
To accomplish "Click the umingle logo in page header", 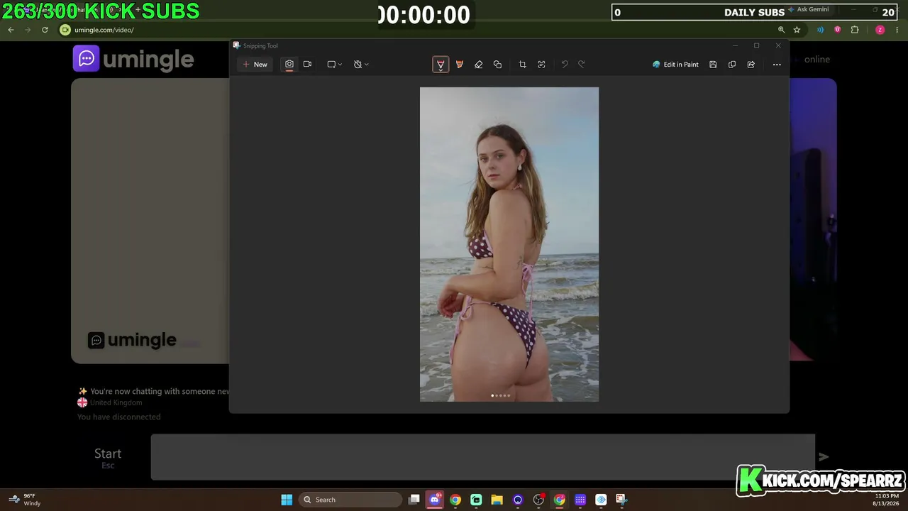I will click(133, 59).
